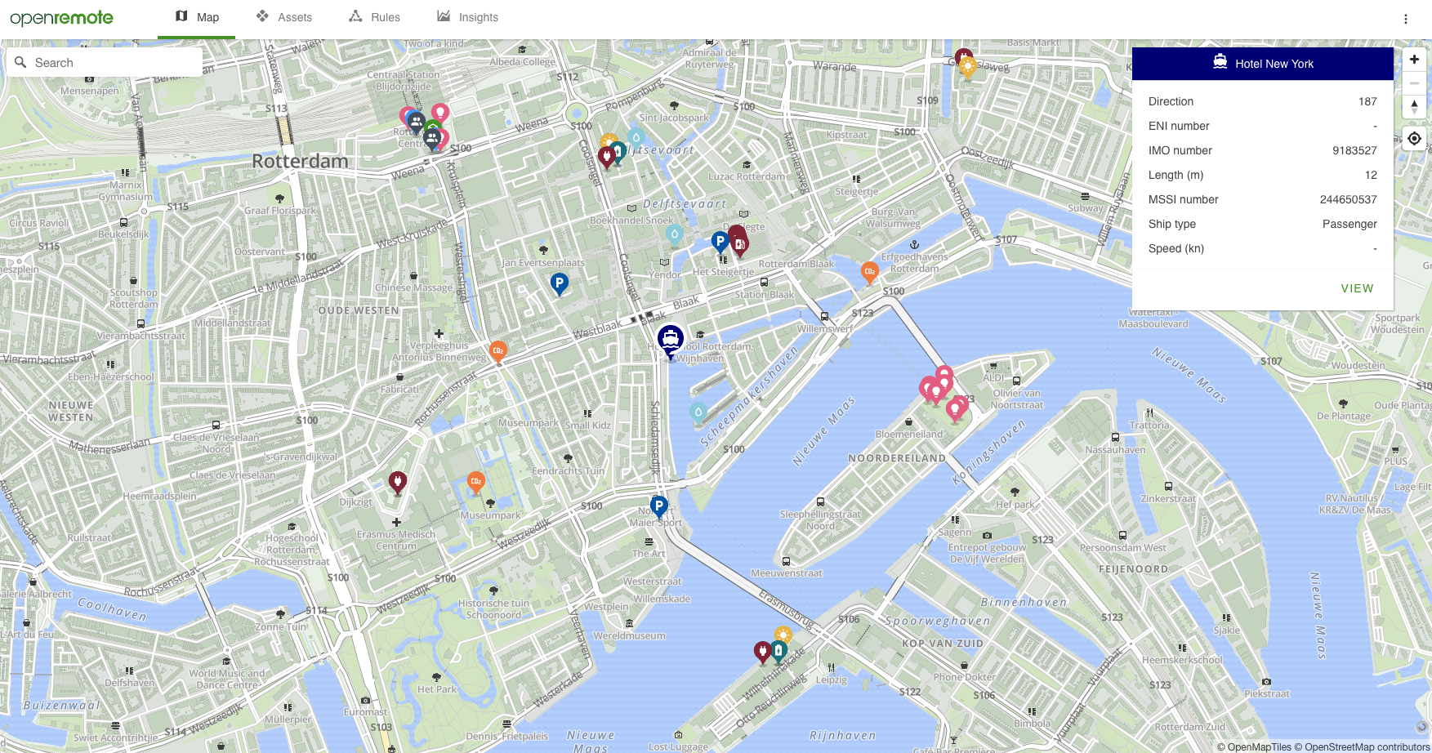Click the Ship type value Passenger
The width and height of the screenshot is (1432, 753).
[1349, 224]
